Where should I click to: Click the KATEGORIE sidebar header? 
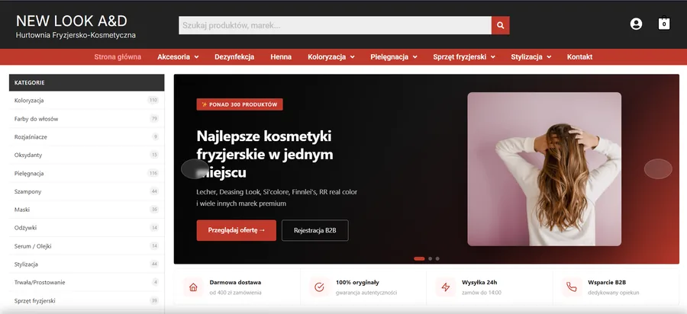[x=87, y=82]
